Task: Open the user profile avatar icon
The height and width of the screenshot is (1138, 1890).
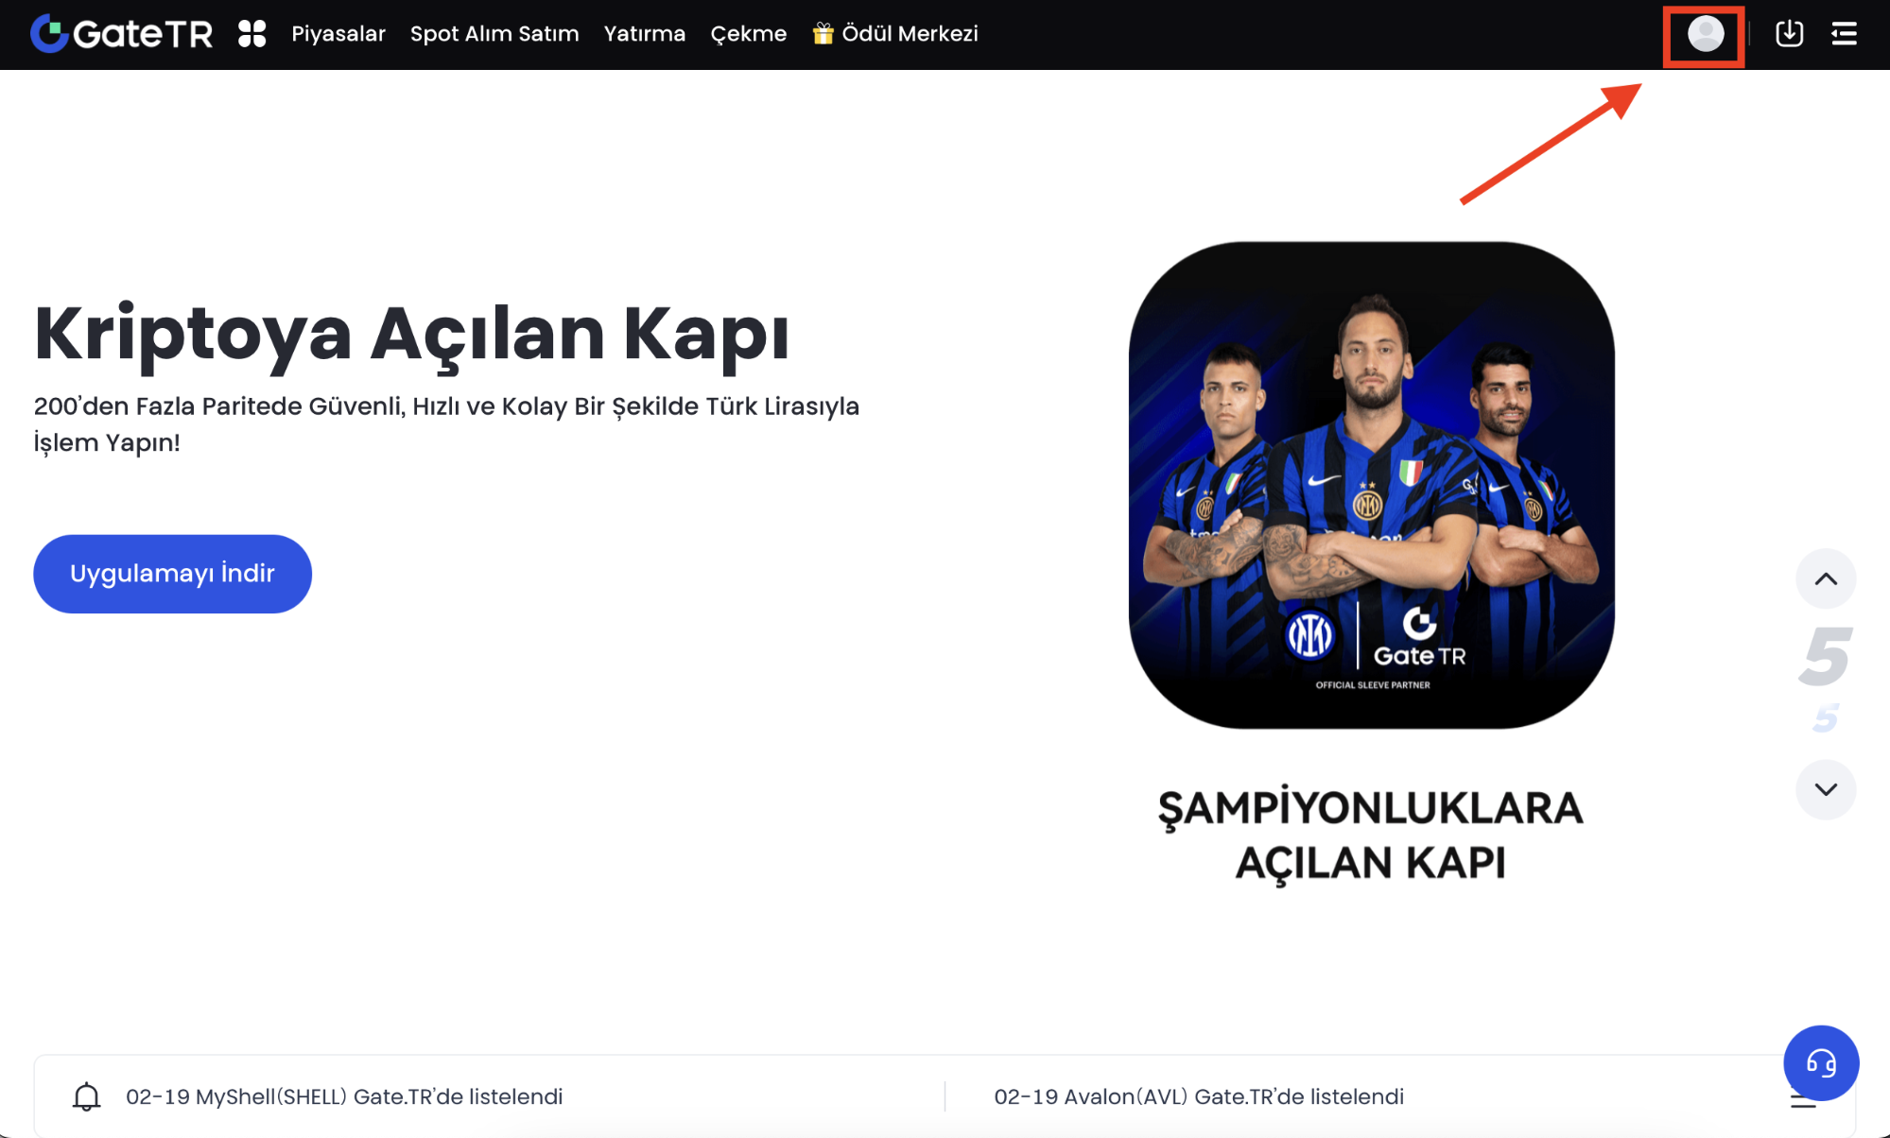Action: tap(1705, 34)
